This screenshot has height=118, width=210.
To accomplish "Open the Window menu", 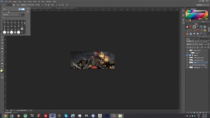I will click(x=49, y=1).
